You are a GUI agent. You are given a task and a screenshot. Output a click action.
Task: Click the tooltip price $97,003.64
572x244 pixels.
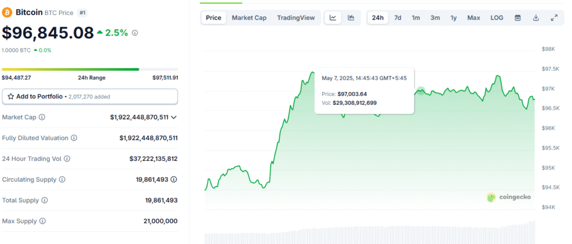coord(352,94)
